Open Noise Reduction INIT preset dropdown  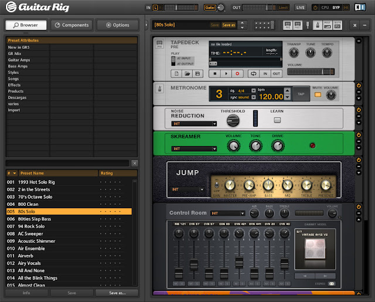(x=194, y=124)
